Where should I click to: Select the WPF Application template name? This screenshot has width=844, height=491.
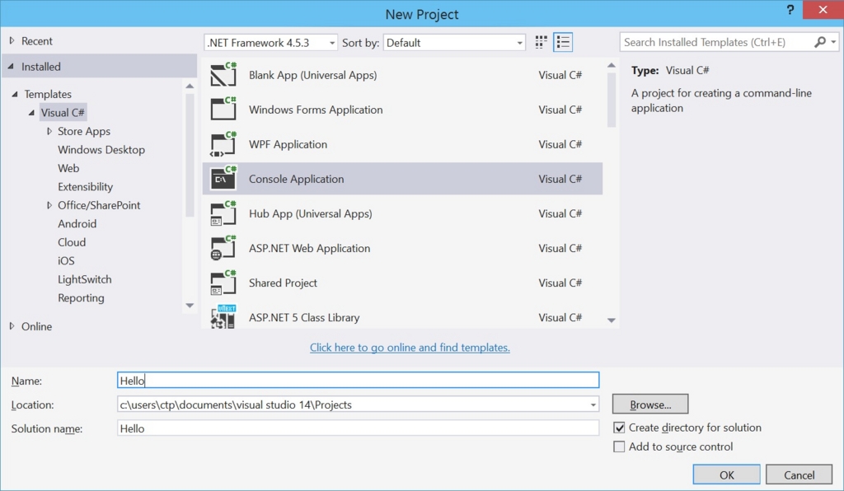coord(288,144)
